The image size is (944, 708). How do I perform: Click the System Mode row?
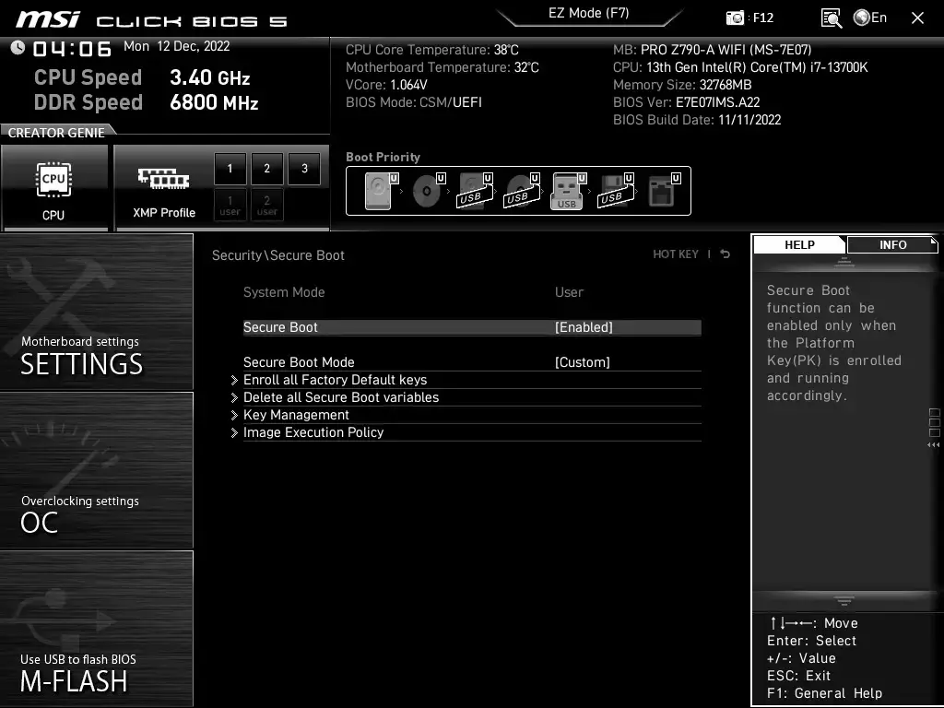472,292
